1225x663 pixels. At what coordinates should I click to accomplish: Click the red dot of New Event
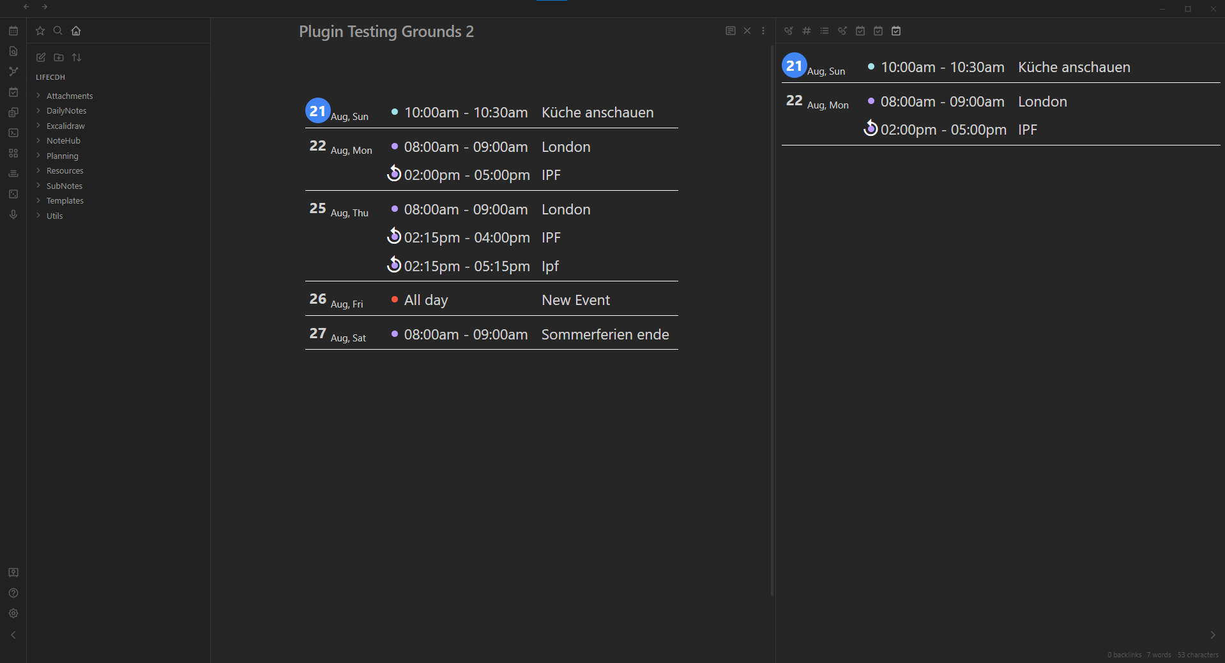pos(395,299)
